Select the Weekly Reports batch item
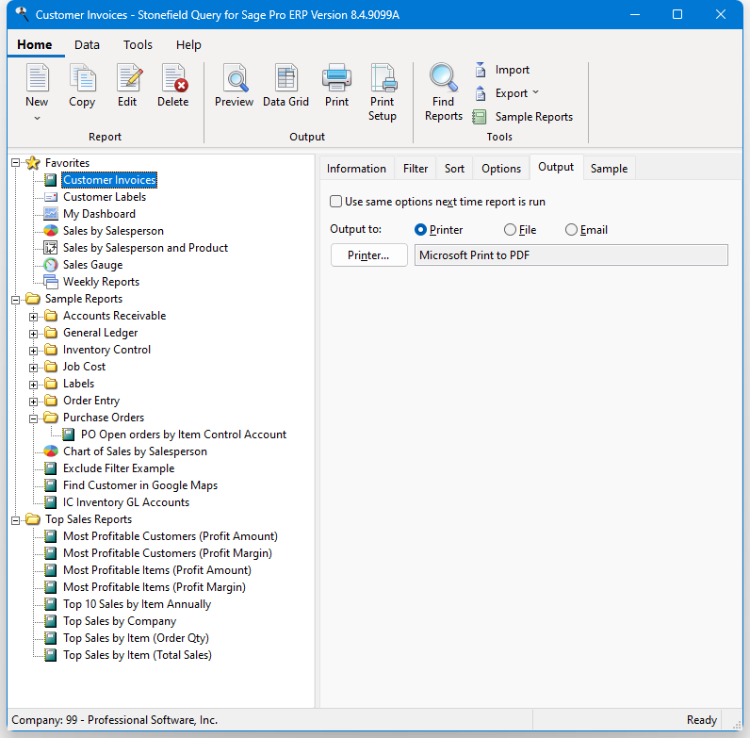The height and width of the screenshot is (738, 750). coord(101,282)
